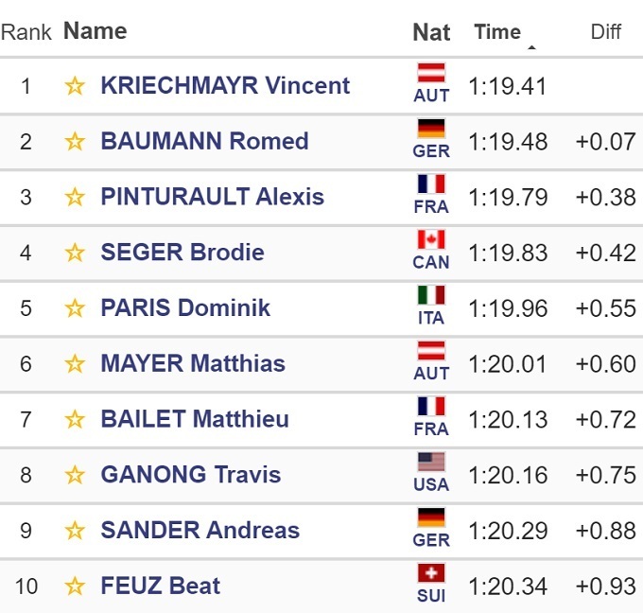
Task: Sort results by the Time column
Action: pyautogui.click(x=497, y=31)
